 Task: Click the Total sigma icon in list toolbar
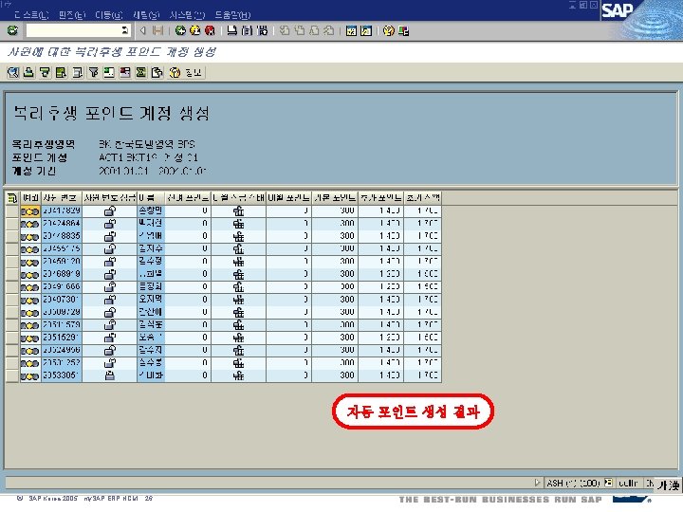(x=141, y=72)
